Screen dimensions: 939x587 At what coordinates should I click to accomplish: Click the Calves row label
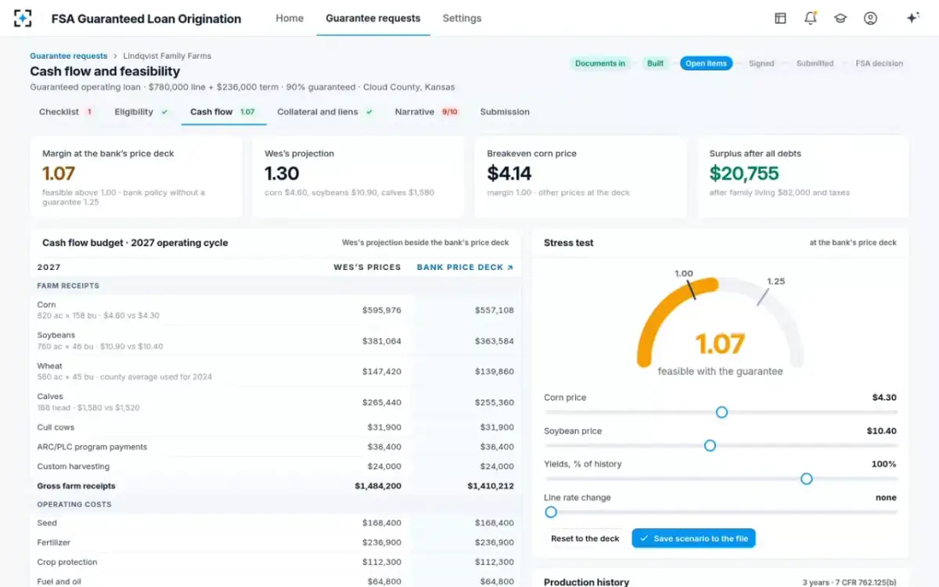(x=50, y=397)
